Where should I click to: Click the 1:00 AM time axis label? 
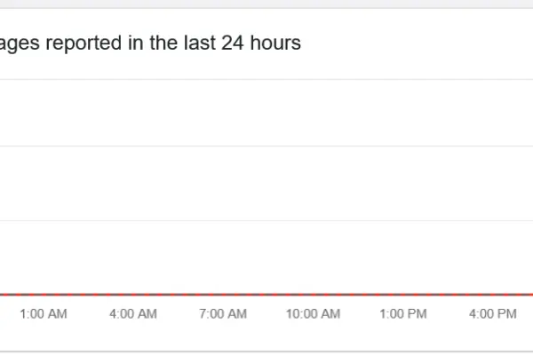point(44,314)
